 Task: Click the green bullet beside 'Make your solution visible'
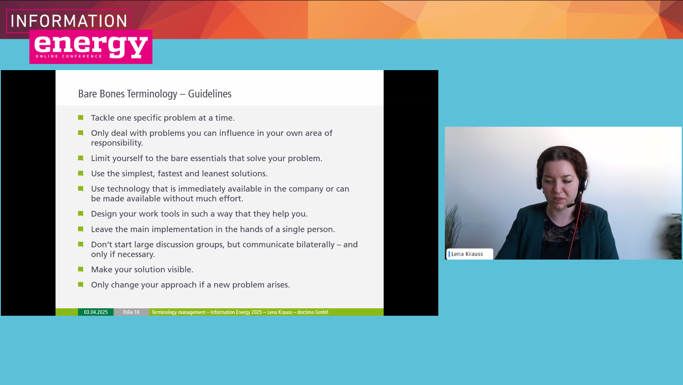click(81, 269)
